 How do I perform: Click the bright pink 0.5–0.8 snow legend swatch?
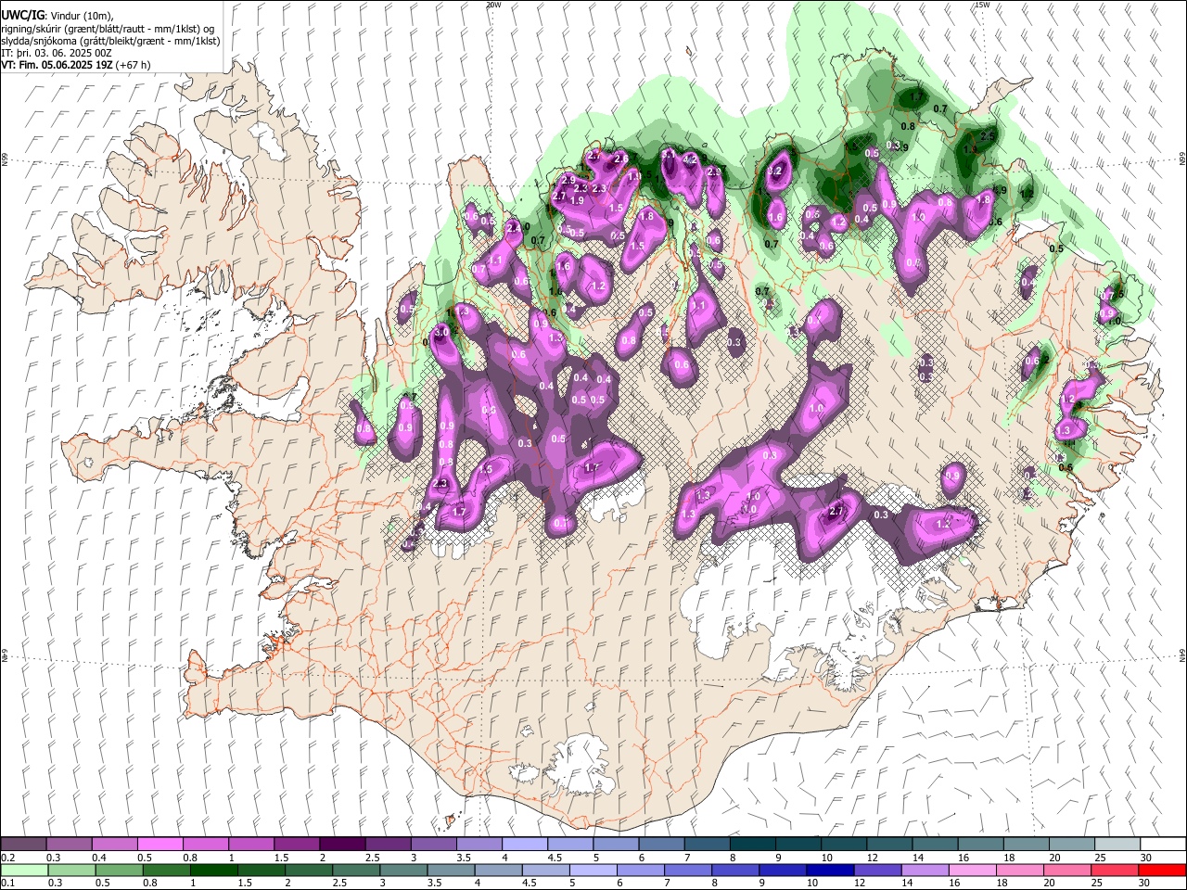point(160,845)
